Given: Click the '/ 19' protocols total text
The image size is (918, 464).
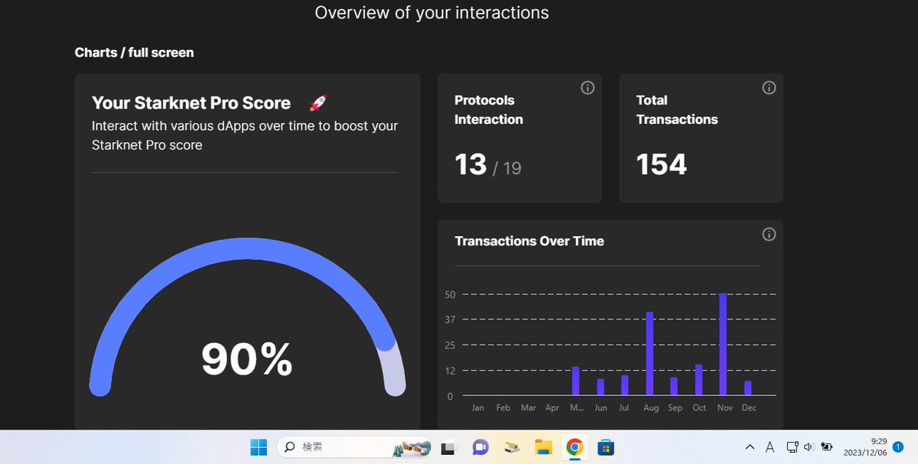Looking at the screenshot, I should tap(507, 168).
